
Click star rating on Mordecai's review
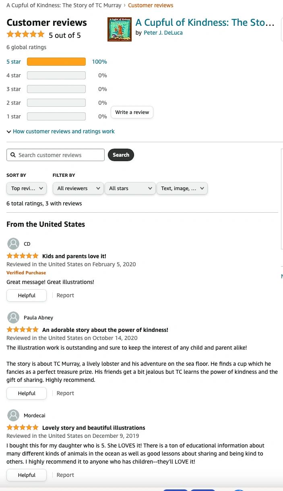coord(23,428)
